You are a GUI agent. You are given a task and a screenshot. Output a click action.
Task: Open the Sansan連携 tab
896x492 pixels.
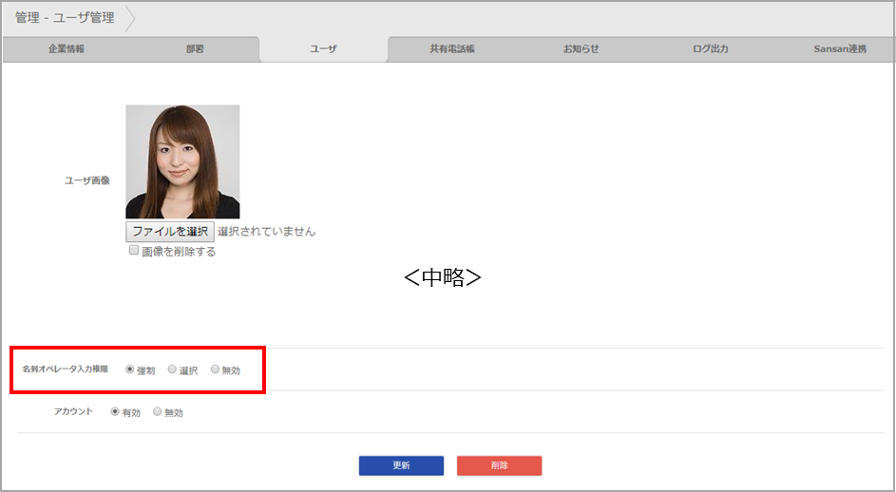(839, 48)
